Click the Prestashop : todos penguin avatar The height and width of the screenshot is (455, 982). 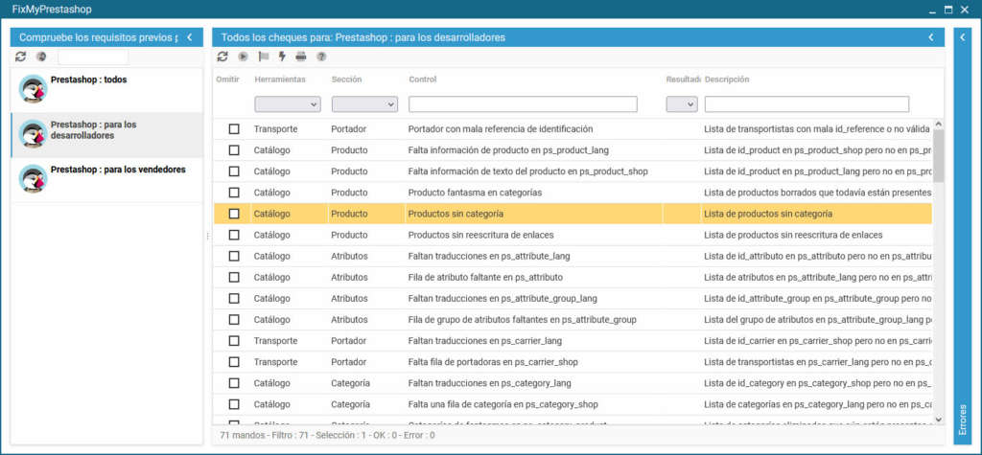pyautogui.click(x=33, y=89)
